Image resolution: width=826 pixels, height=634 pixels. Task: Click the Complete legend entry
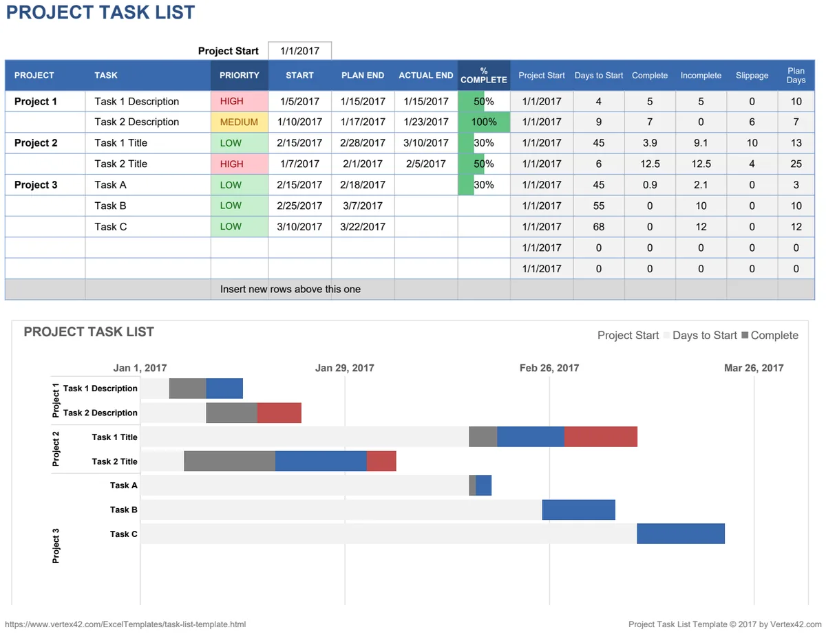(x=770, y=336)
